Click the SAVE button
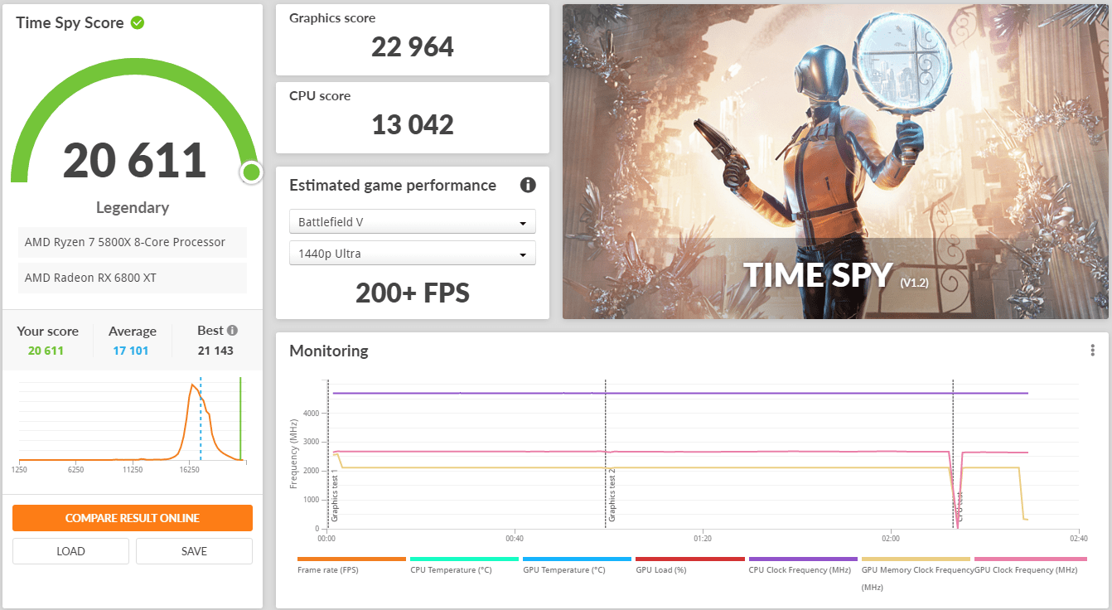 [194, 551]
